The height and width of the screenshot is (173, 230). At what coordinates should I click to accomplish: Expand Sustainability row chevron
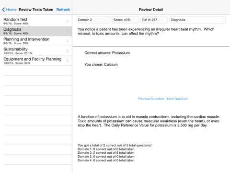point(68,51)
